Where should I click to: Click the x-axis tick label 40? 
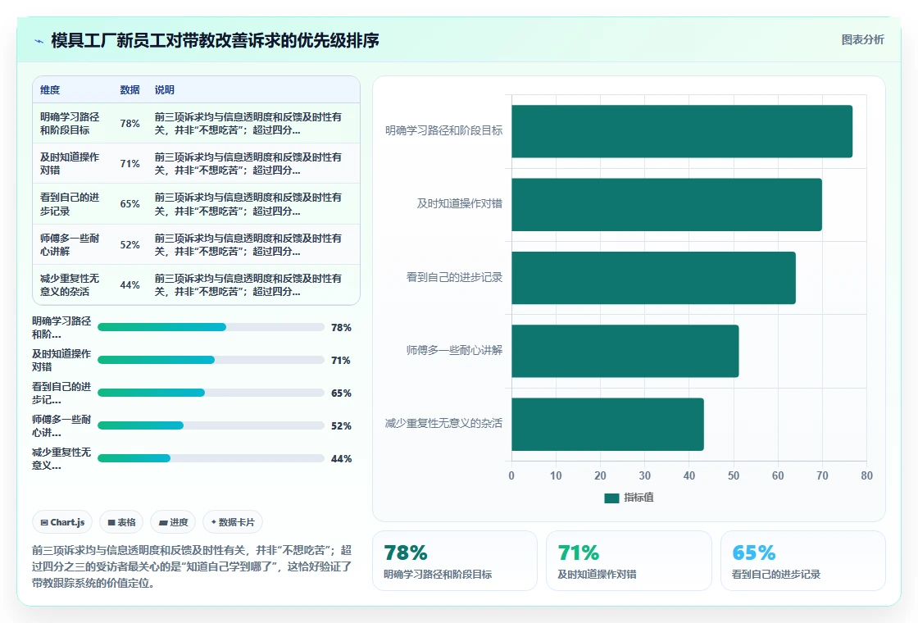click(x=689, y=476)
